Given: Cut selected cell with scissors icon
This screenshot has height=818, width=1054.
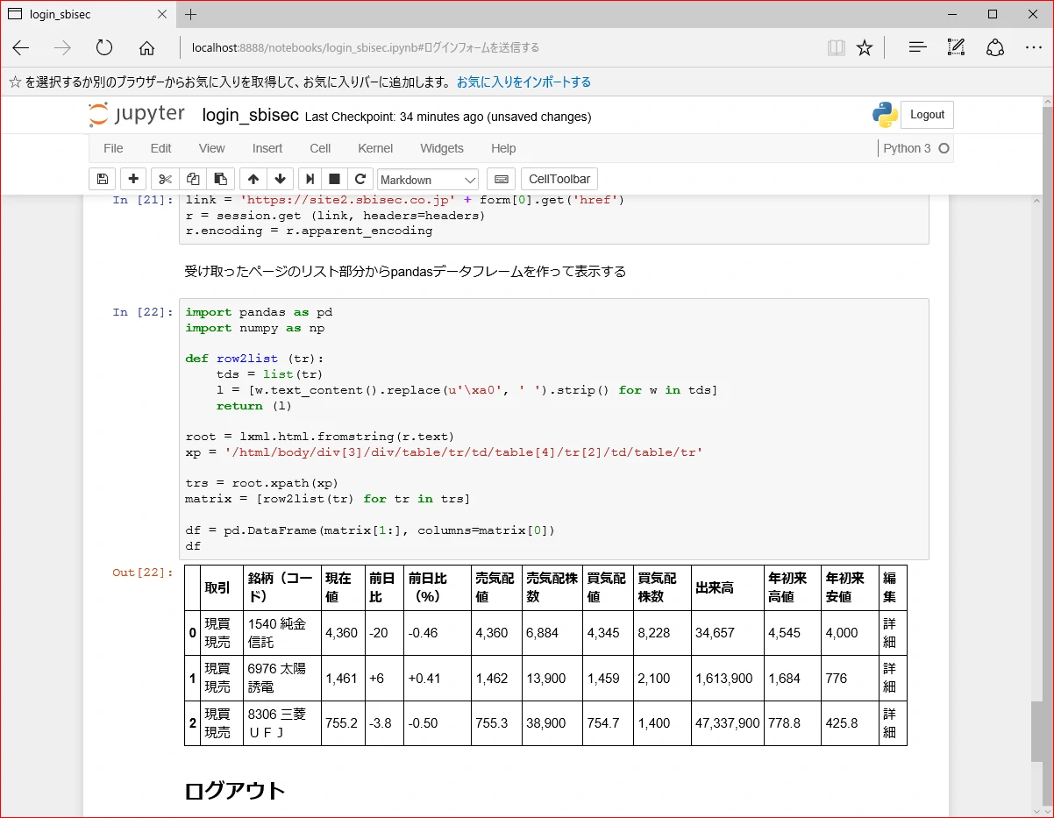Looking at the screenshot, I should tap(164, 179).
